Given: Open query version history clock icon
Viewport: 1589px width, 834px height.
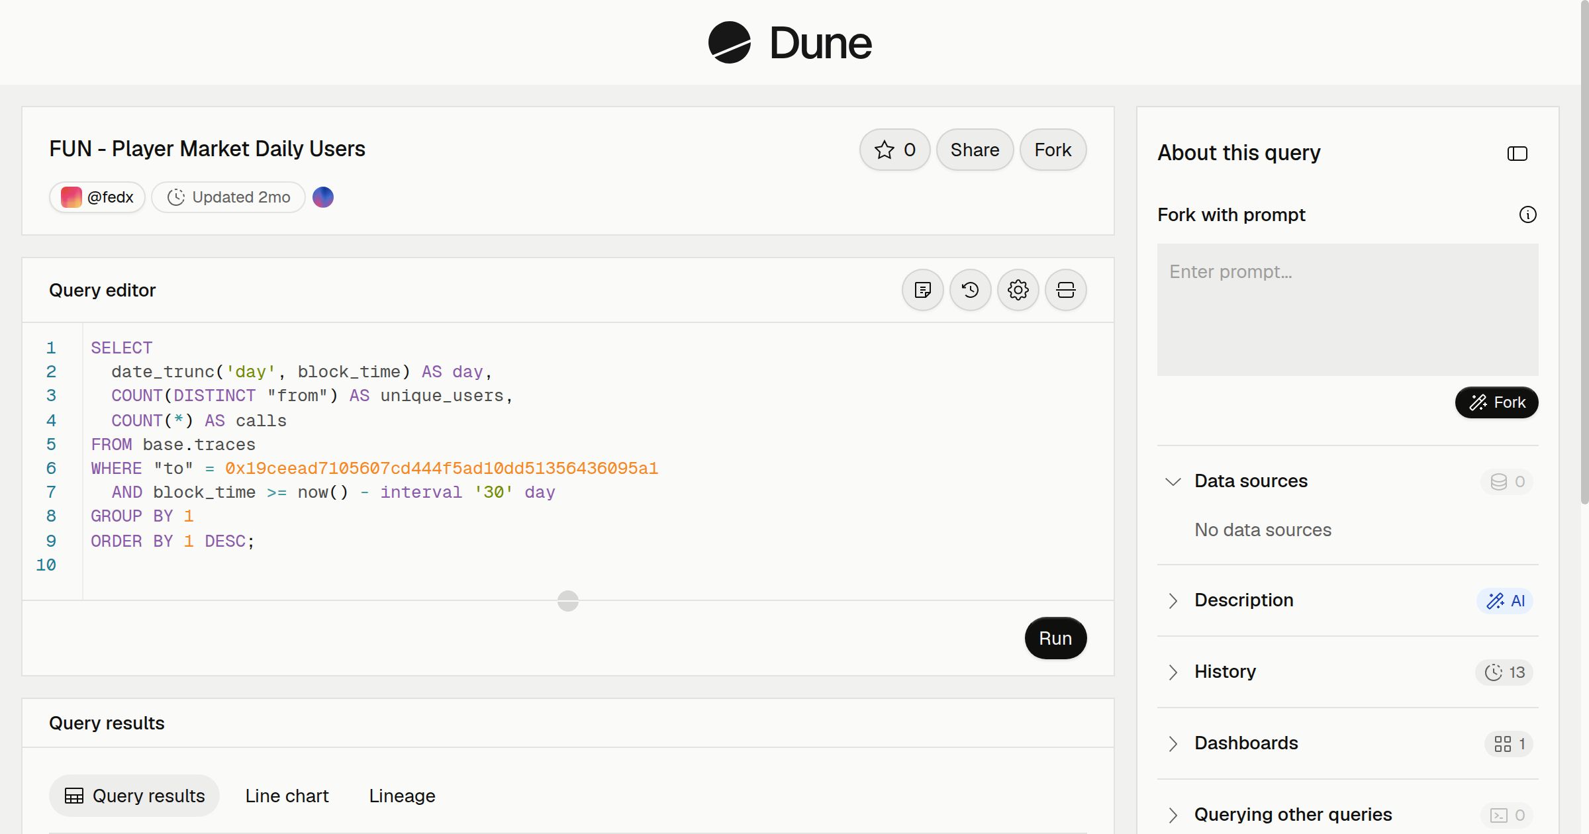Looking at the screenshot, I should click(970, 290).
